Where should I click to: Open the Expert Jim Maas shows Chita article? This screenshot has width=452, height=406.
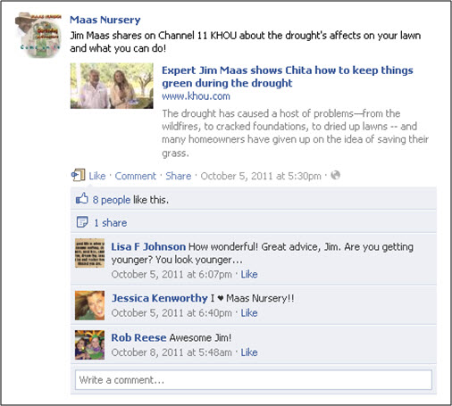288,77
